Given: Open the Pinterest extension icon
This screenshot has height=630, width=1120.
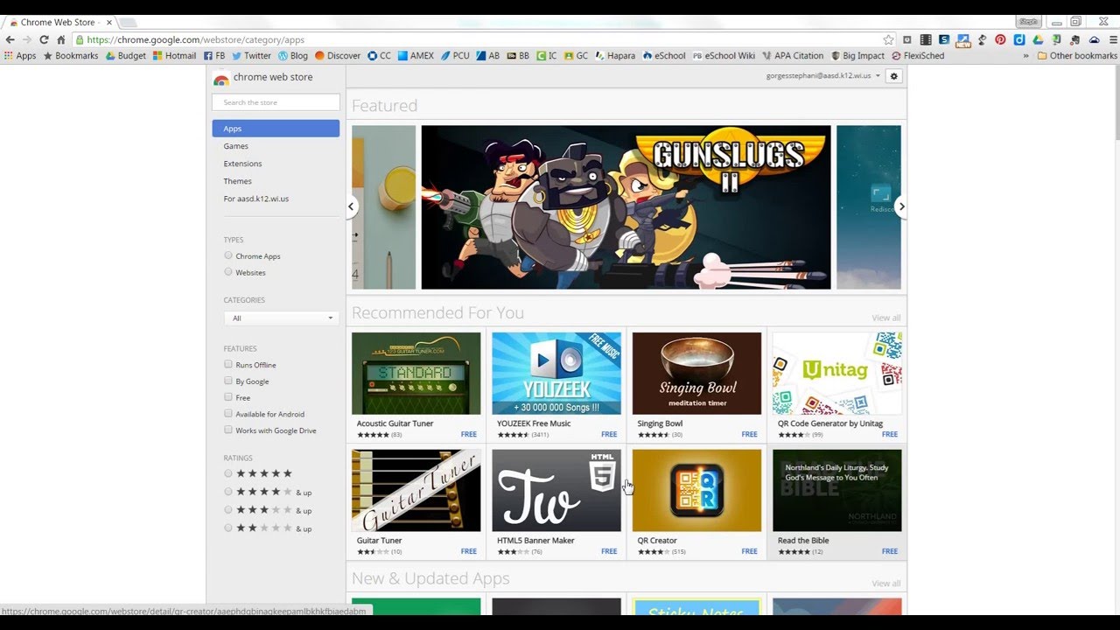Looking at the screenshot, I should 1000,39.
